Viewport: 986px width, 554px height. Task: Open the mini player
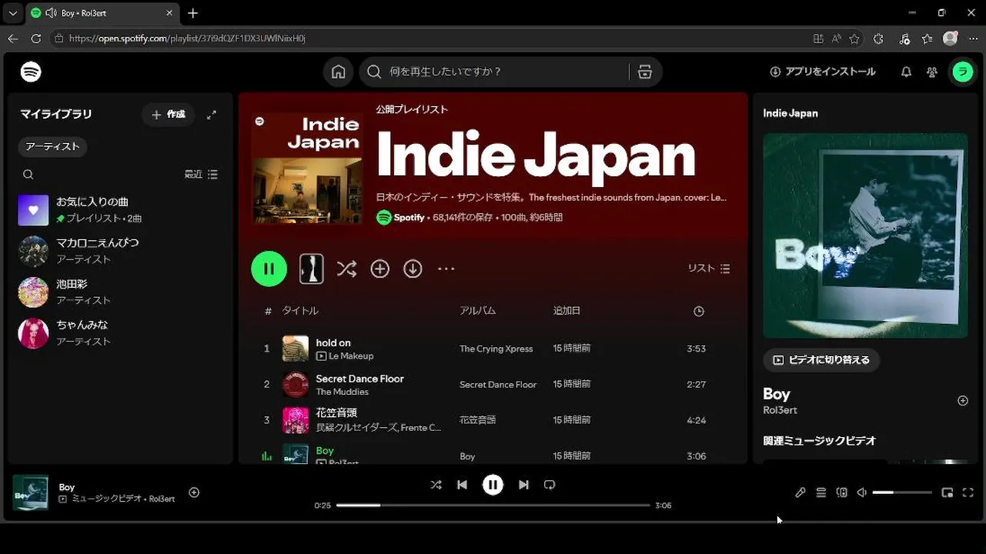click(x=948, y=492)
